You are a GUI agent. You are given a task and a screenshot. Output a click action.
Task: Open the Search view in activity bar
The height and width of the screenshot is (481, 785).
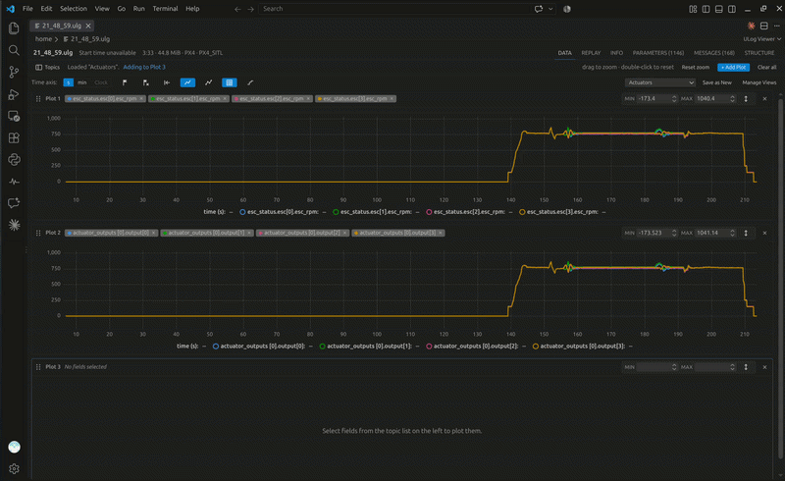(14, 50)
